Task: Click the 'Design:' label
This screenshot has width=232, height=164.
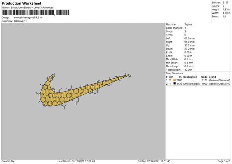Action: pyautogui.click(x=6, y=17)
